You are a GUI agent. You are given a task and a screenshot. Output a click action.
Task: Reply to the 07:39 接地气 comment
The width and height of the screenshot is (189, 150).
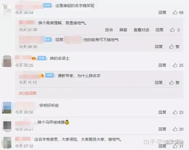(x=159, y=30)
